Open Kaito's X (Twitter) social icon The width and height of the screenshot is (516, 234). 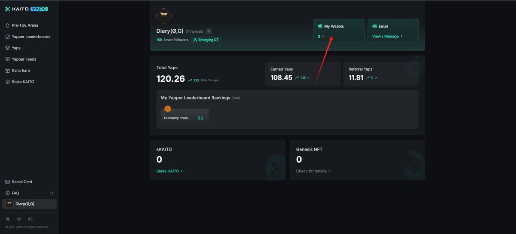pos(8,219)
